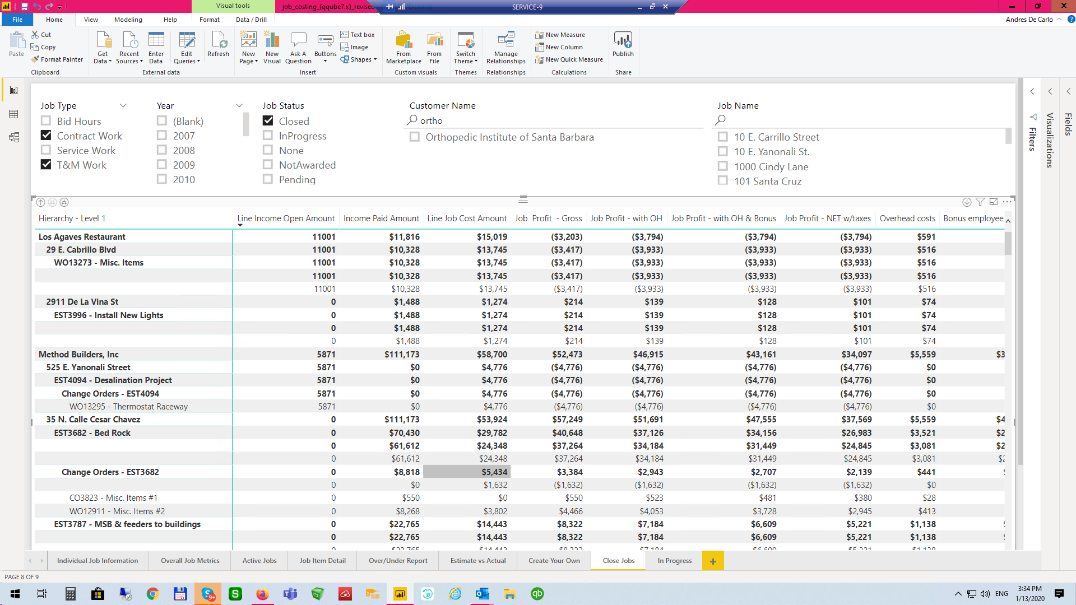Viewport: 1076px width, 605px height.
Task: Go to the In Progress page tab
Action: click(x=674, y=561)
